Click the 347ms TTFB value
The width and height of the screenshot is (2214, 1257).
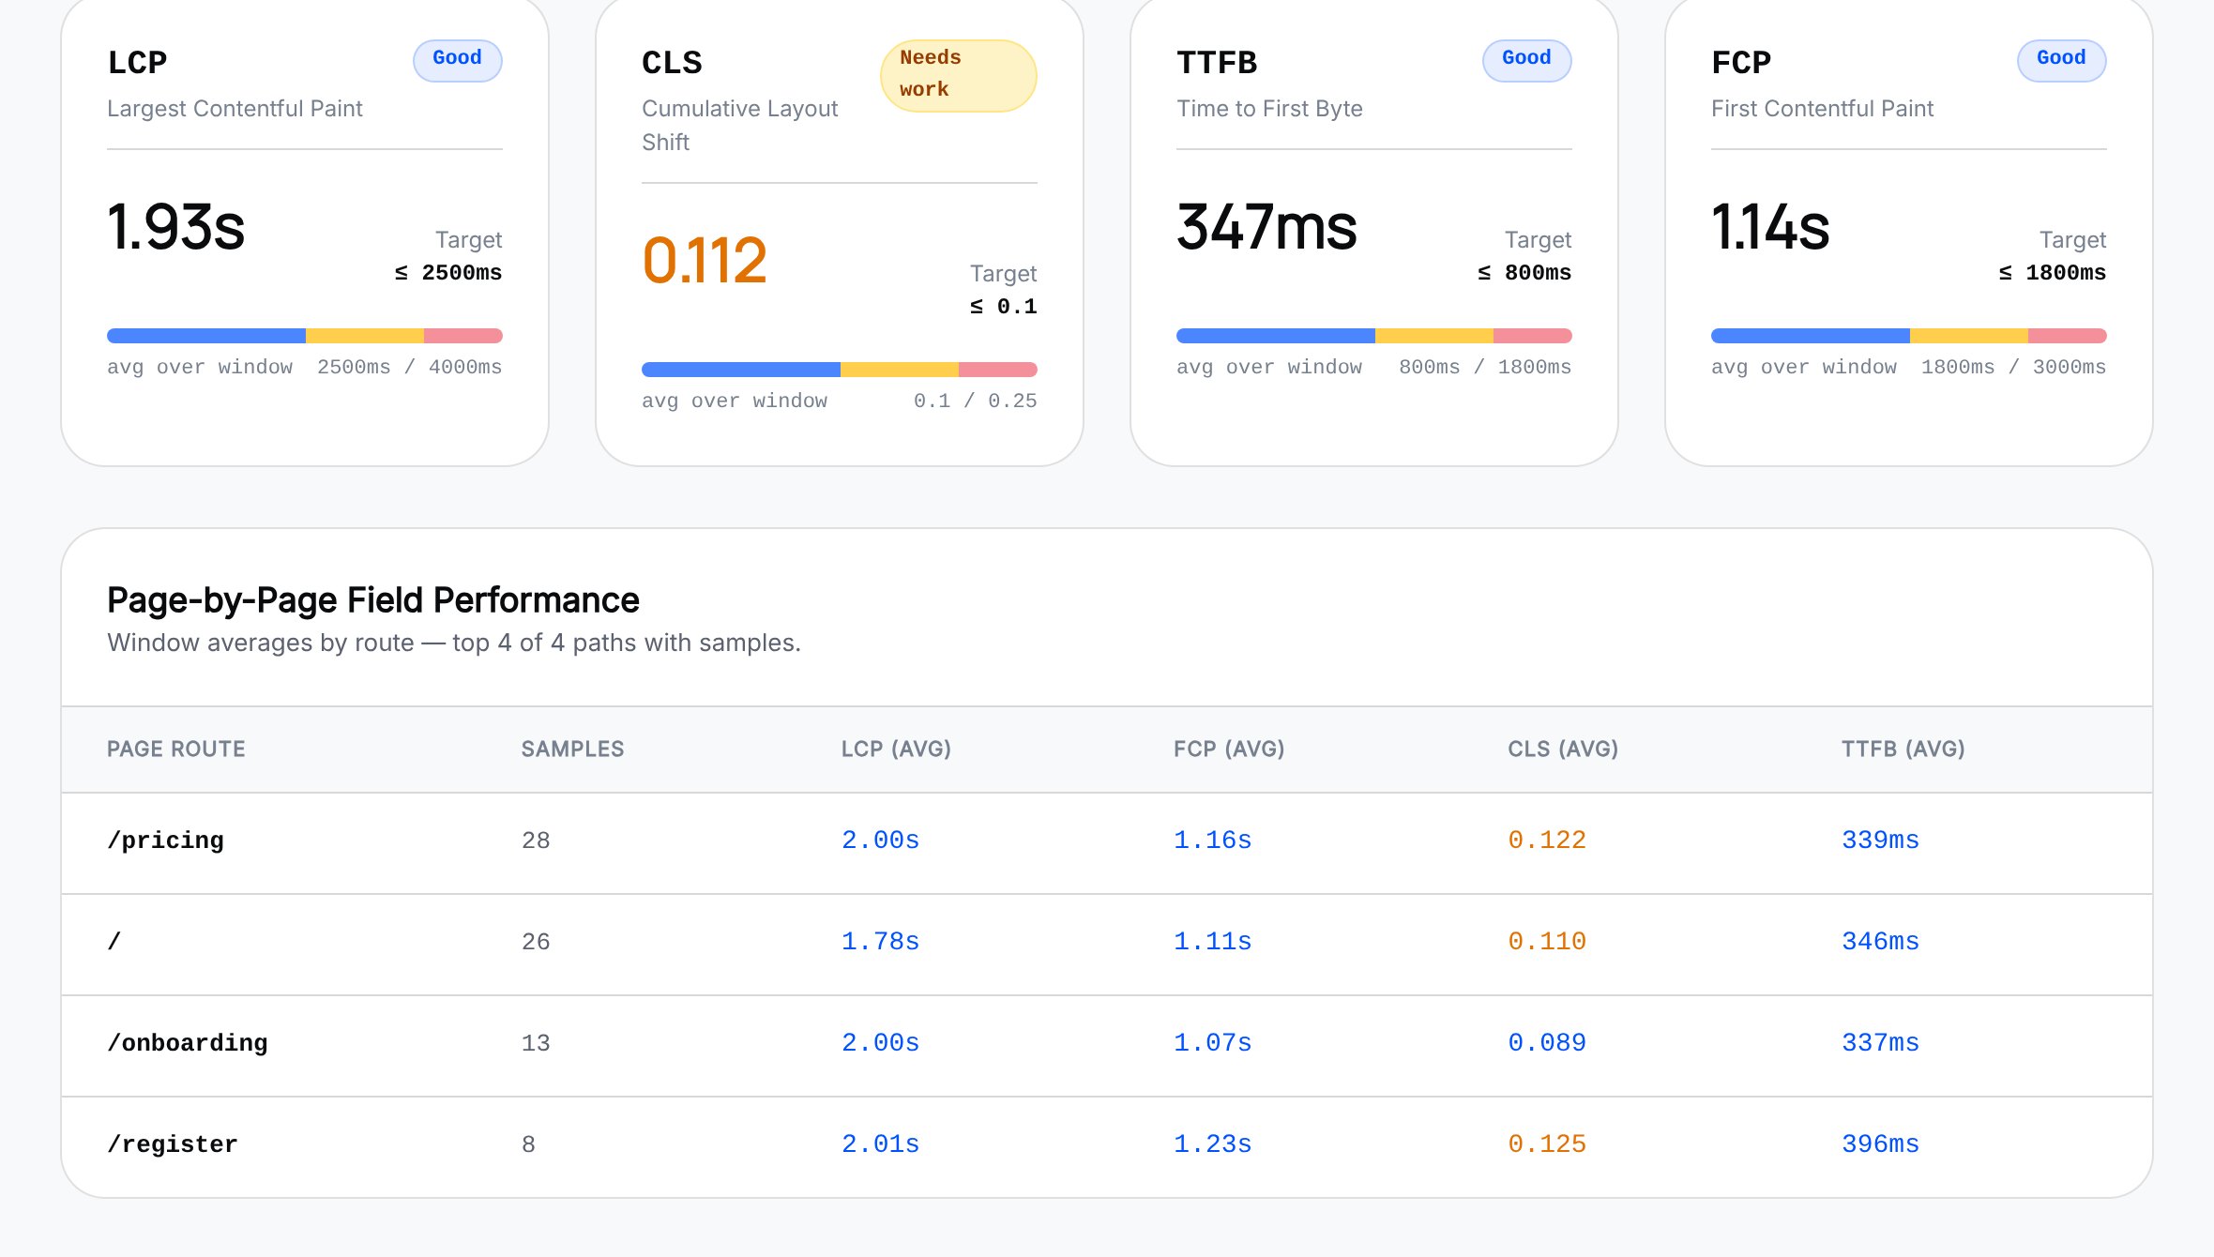click(x=1267, y=227)
